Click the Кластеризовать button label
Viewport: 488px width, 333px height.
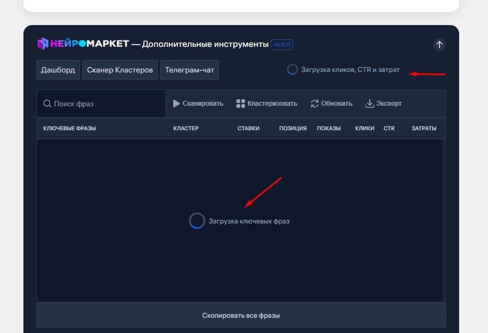coord(272,104)
